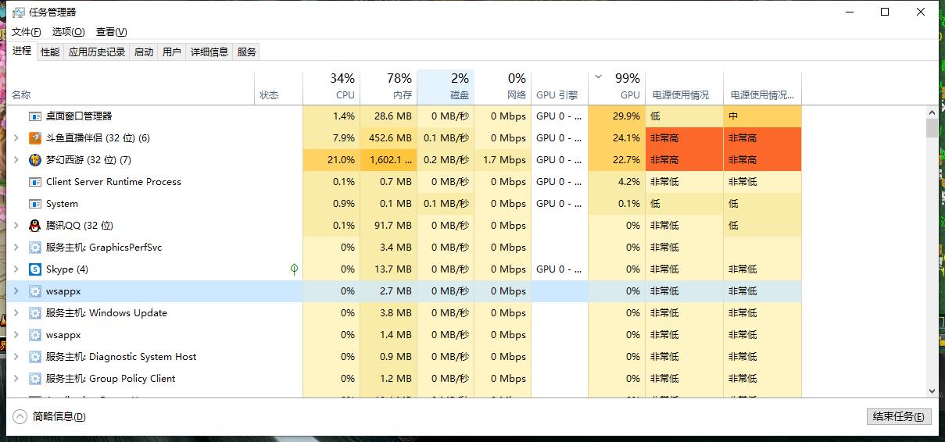Expand the Skype (4) process group
This screenshot has height=442, width=945.
pyautogui.click(x=16, y=269)
